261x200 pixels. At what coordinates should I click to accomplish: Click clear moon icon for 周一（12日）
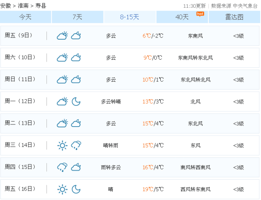[76, 102]
